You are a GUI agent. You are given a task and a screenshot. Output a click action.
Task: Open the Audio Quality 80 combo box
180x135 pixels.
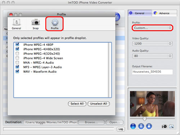pyautogui.click(x=152, y=56)
